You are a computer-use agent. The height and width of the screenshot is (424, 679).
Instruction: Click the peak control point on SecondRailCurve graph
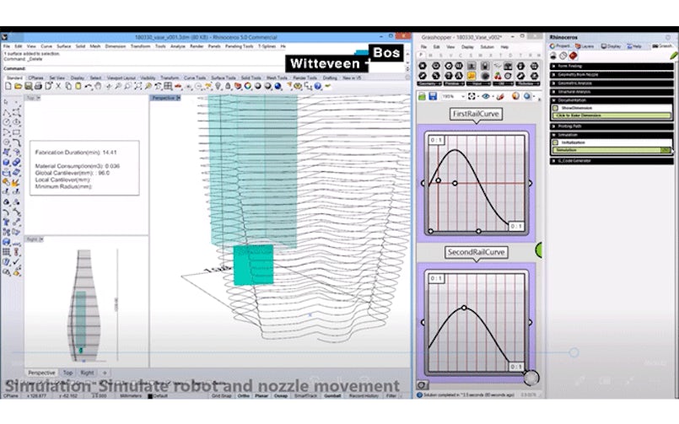(463, 308)
